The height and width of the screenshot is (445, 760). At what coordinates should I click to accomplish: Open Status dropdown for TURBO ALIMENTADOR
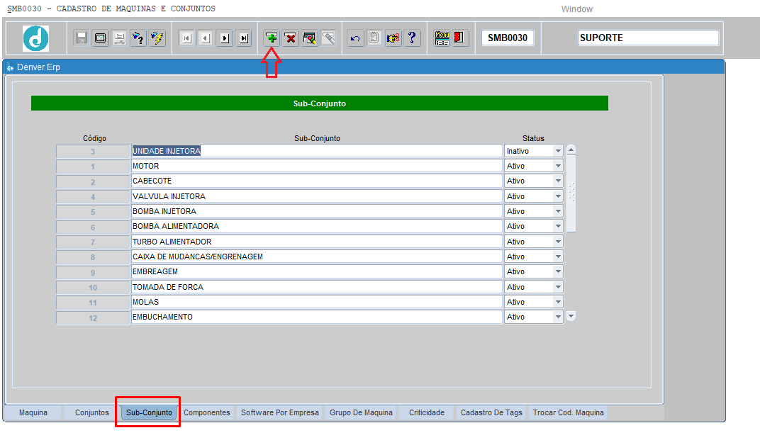pos(558,242)
